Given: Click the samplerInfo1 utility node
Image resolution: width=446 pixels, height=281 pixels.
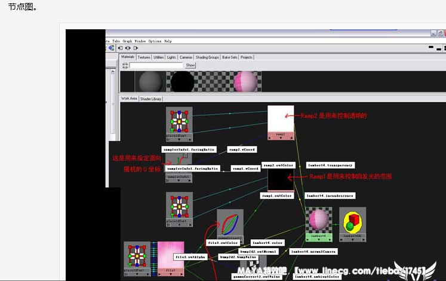Looking at the screenshot, I should click(178, 163).
